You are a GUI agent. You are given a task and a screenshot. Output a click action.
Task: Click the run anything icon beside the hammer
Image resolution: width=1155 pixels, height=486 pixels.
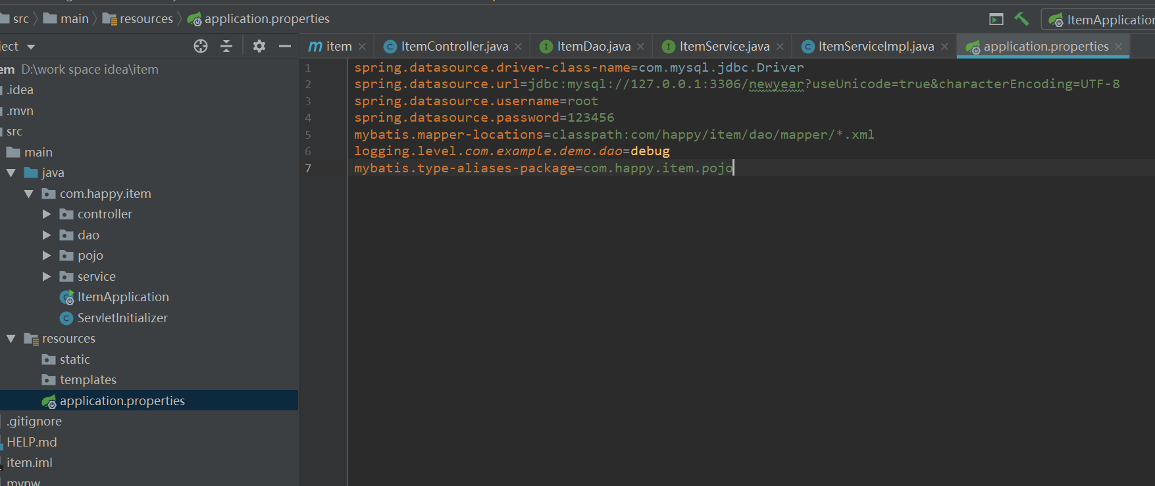[996, 20]
